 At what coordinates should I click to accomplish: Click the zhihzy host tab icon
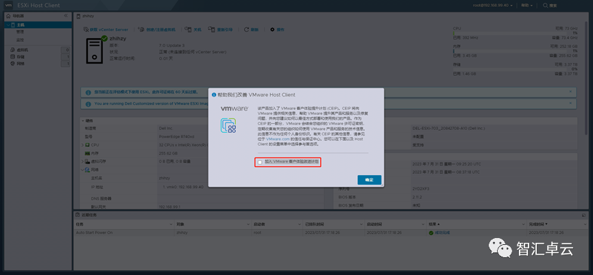point(79,16)
